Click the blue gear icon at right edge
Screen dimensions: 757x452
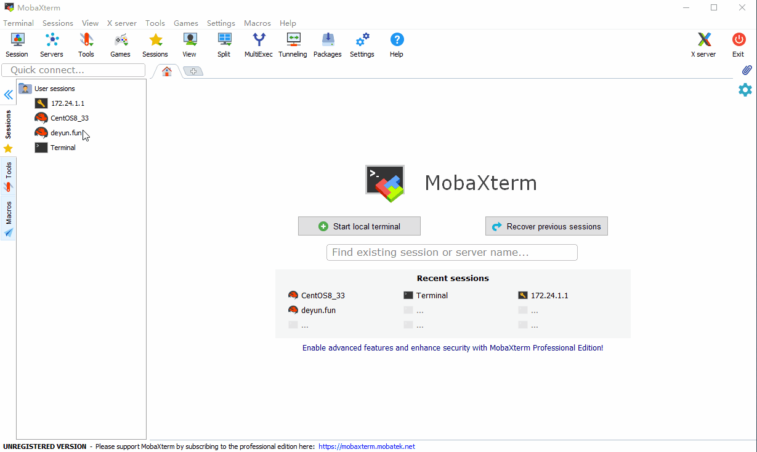[x=745, y=90]
